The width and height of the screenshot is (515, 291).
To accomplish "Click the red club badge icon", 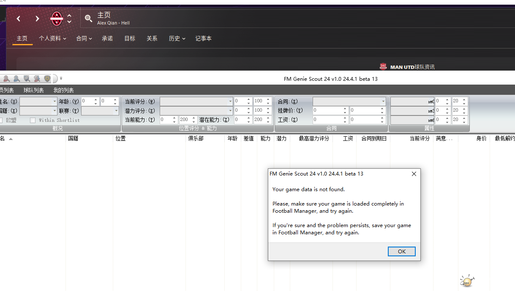I will (57, 19).
